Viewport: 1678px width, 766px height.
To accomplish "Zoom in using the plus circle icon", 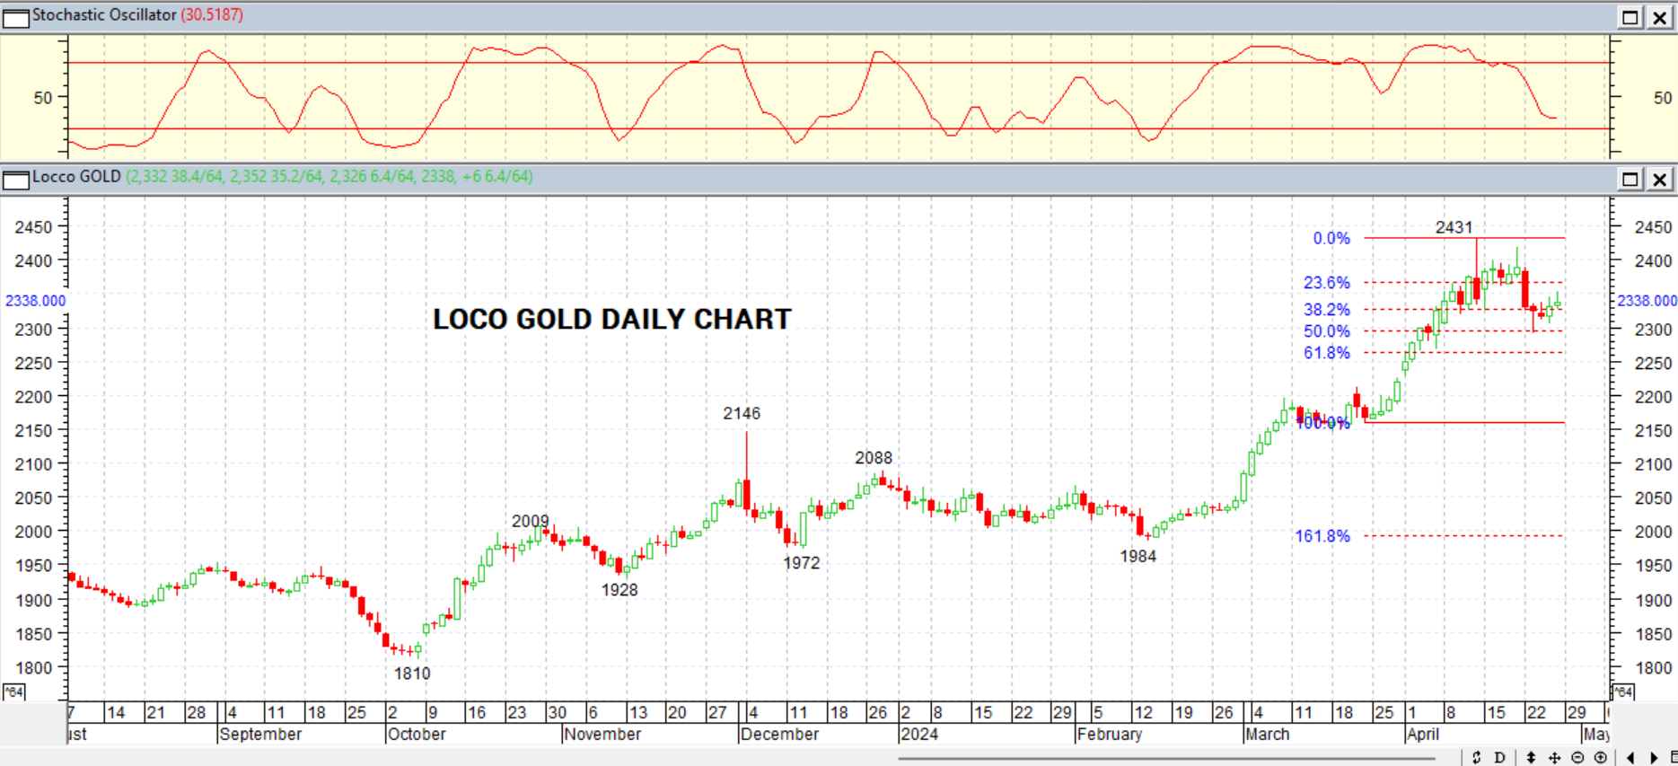I will tap(1600, 758).
